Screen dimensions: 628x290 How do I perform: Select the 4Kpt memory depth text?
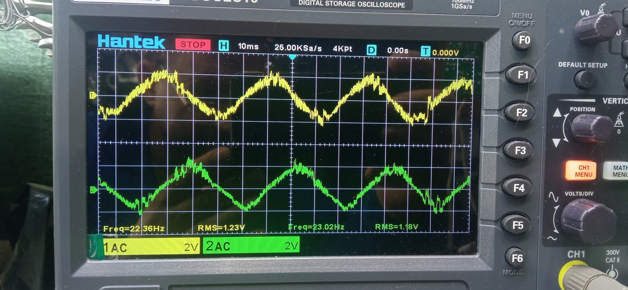click(342, 49)
